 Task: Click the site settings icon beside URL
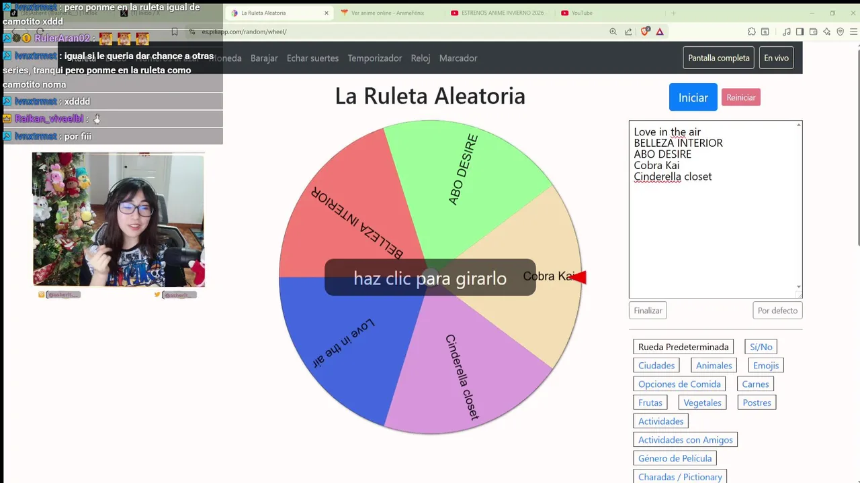click(192, 32)
